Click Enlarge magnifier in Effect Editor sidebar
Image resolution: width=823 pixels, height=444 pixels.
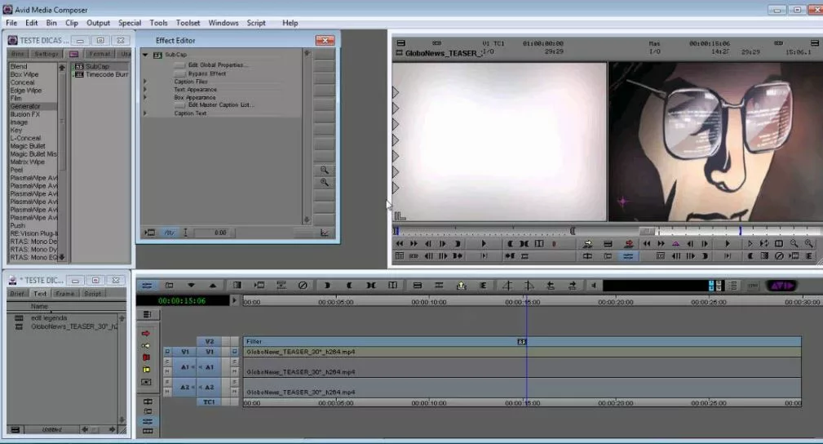(x=325, y=182)
